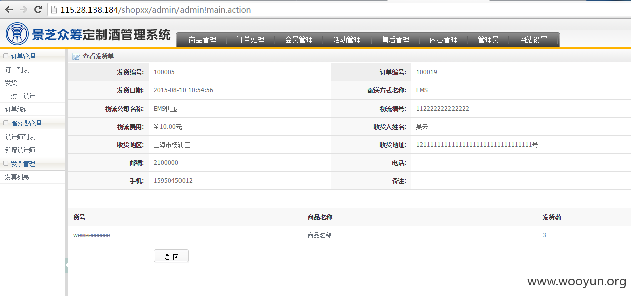Click the shipment number value 100005
631x296 pixels.
[164, 72]
